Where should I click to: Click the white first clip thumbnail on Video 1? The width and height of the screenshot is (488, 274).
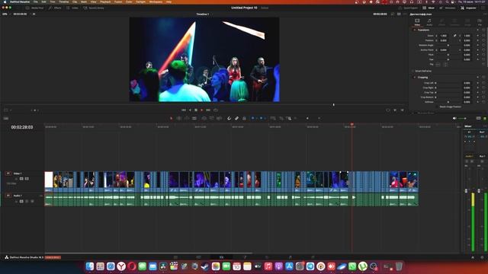pyautogui.click(x=49, y=180)
